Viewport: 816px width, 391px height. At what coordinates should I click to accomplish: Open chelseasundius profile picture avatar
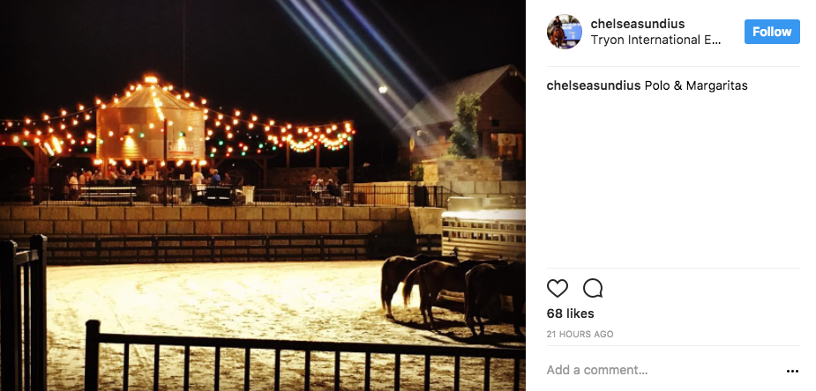coord(564,32)
